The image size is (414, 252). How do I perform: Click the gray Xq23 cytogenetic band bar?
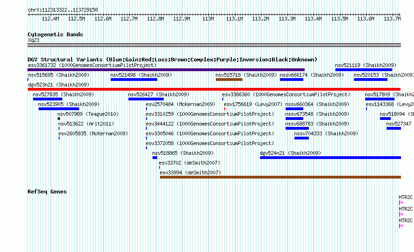tap(214, 45)
